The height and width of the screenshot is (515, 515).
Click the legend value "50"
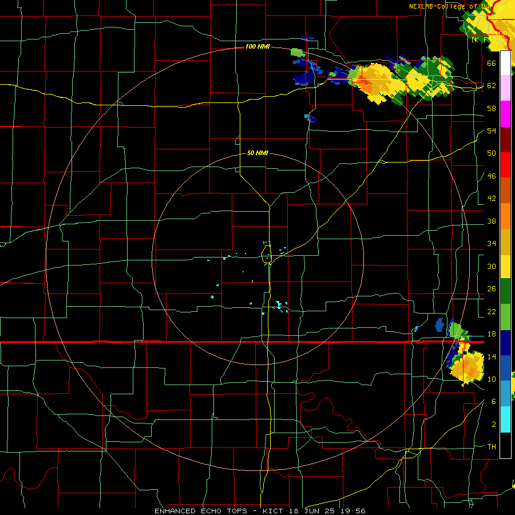[x=492, y=153]
